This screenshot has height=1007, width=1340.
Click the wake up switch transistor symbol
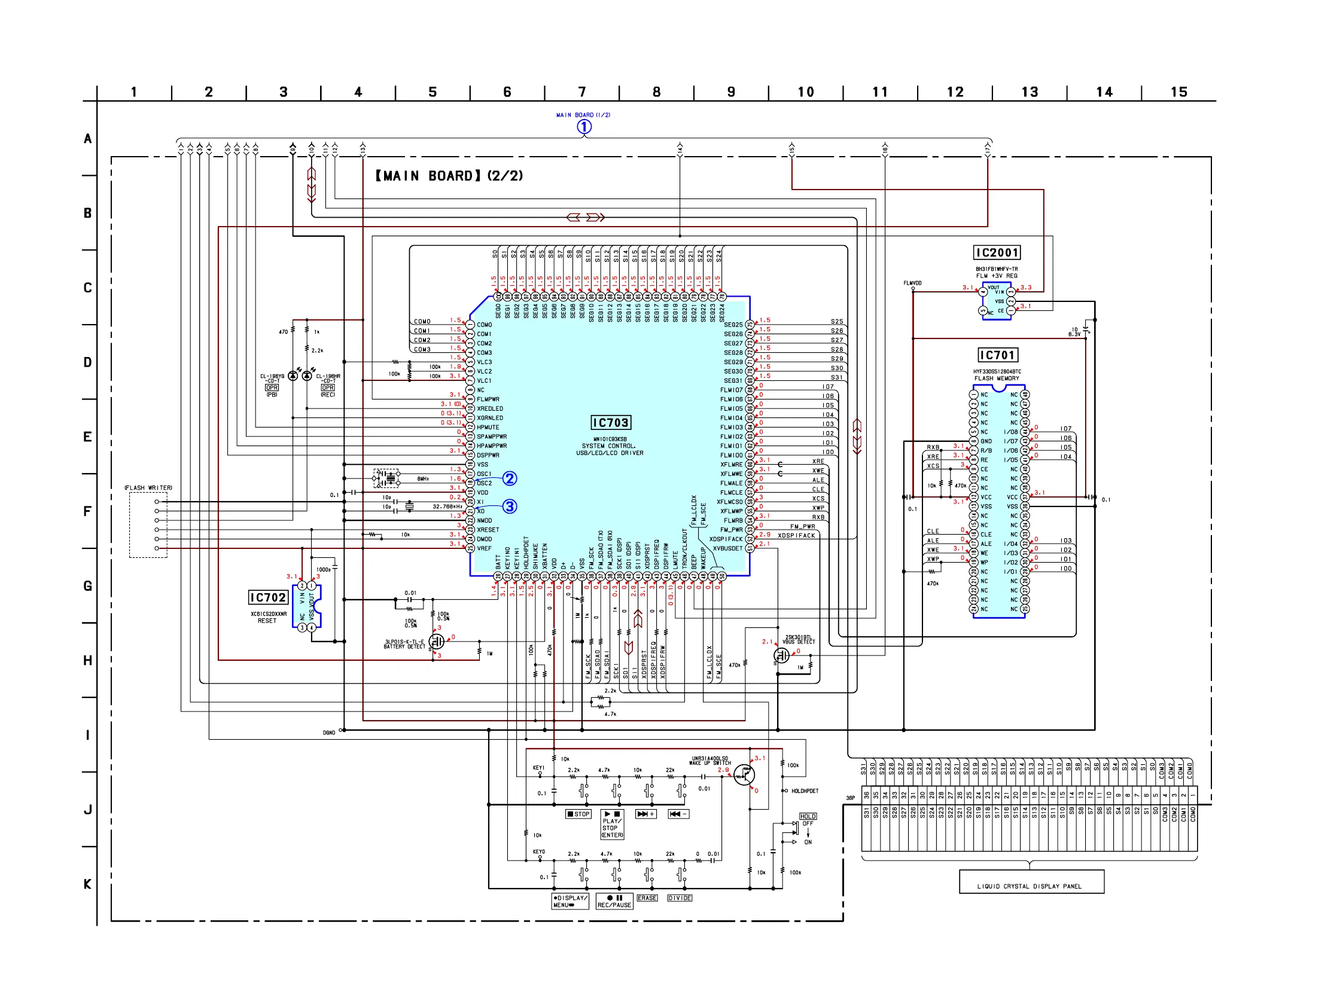744,774
